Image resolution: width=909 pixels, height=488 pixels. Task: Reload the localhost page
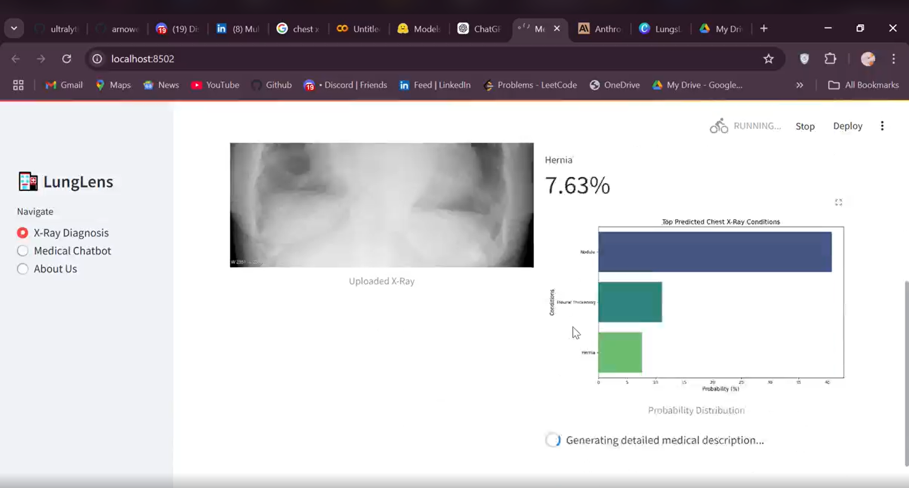66,59
